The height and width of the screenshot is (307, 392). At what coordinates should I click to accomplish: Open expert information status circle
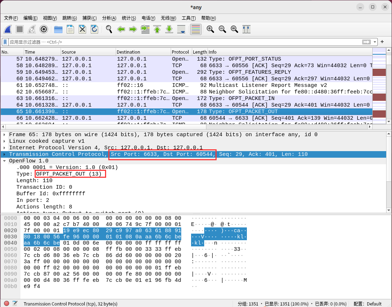point(7,303)
